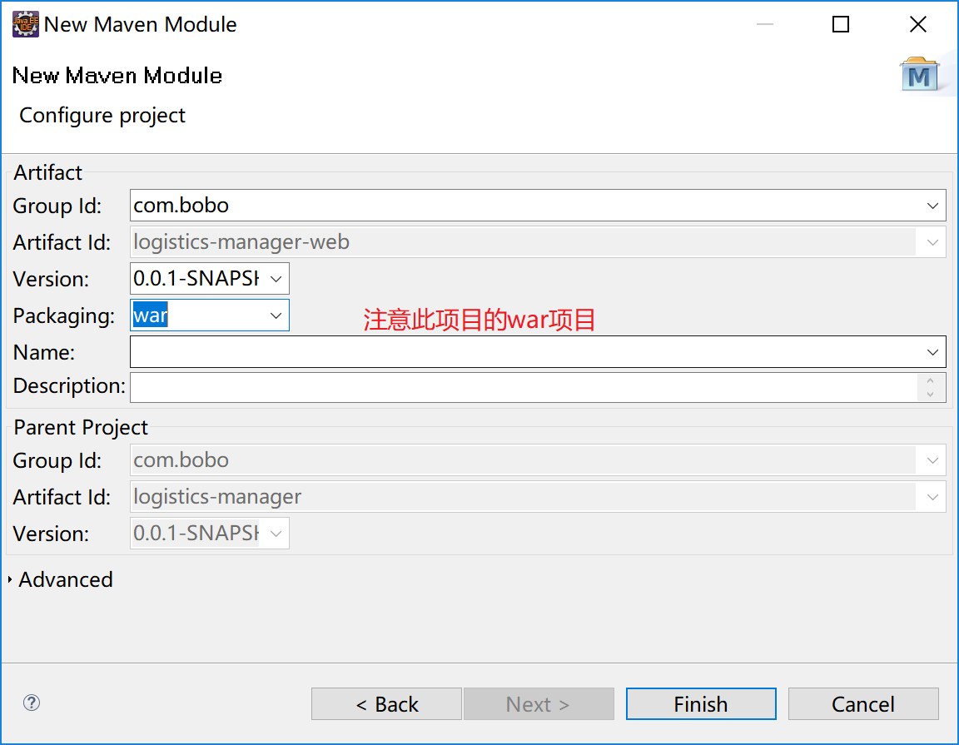The height and width of the screenshot is (745, 959).
Task: Click the Description scroll up arrow
Action: [x=930, y=380]
